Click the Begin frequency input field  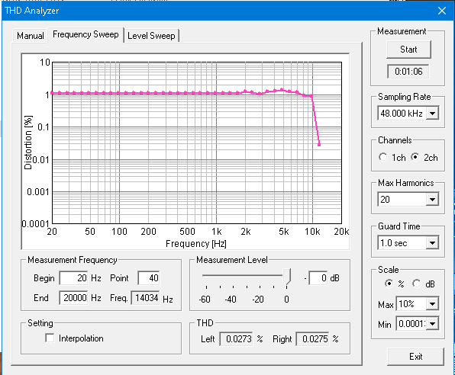[73, 278]
